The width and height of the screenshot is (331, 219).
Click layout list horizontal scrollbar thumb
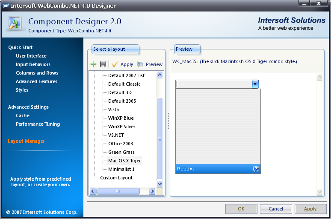coord(118,191)
